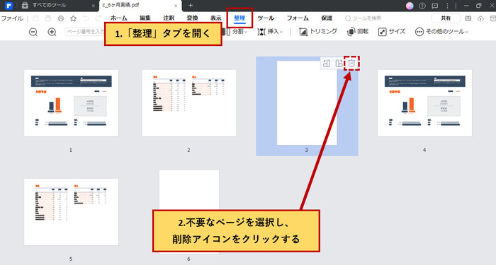Open the ファイル menu

click(x=12, y=18)
